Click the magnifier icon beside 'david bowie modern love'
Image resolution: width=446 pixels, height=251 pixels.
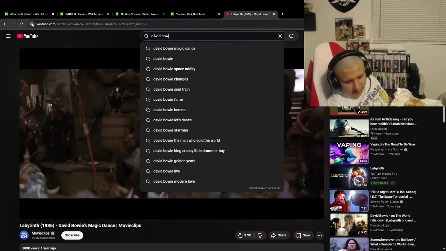click(148, 181)
